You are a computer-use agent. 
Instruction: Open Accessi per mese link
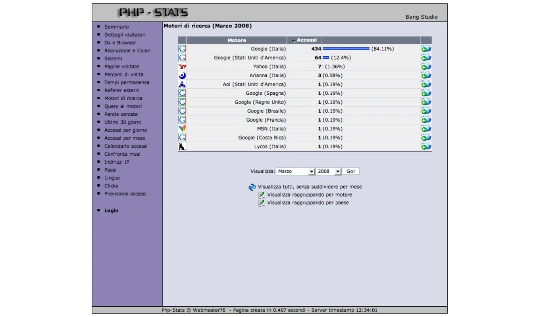pos(125,138)
